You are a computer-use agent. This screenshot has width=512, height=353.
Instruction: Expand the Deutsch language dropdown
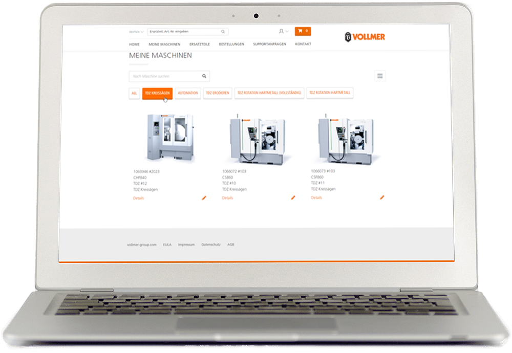click(x=137, y=32)
